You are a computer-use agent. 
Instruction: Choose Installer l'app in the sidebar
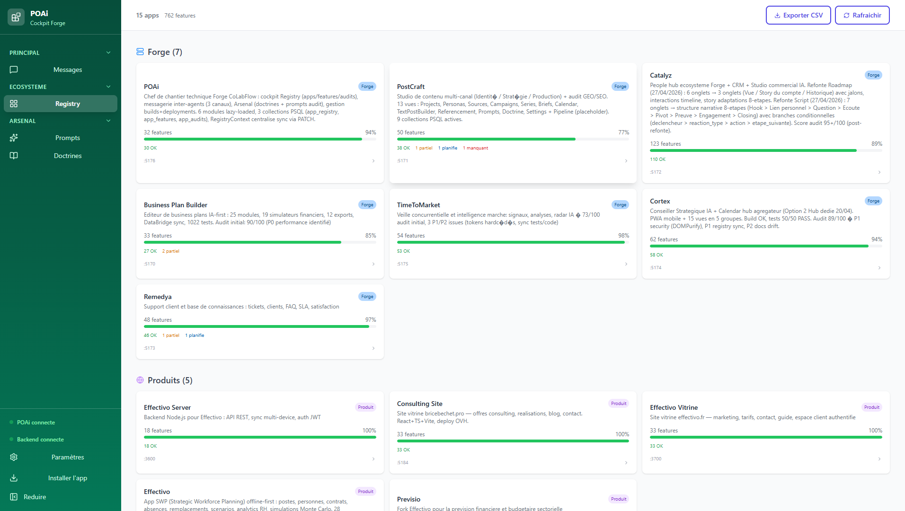(61, 478)
